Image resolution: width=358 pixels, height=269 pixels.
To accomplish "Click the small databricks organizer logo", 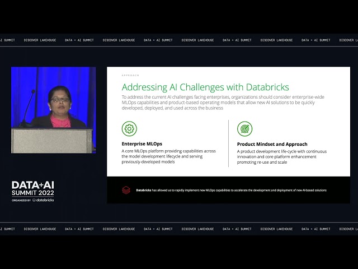I will point(43,200).
